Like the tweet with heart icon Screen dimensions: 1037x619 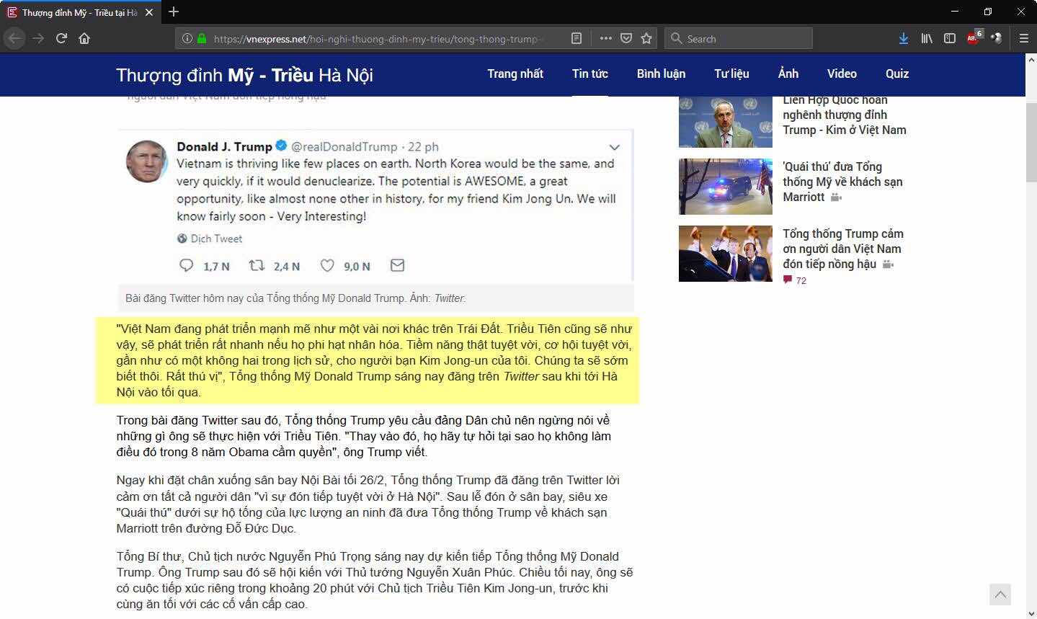pyautogui.click(x=327, y=266)
